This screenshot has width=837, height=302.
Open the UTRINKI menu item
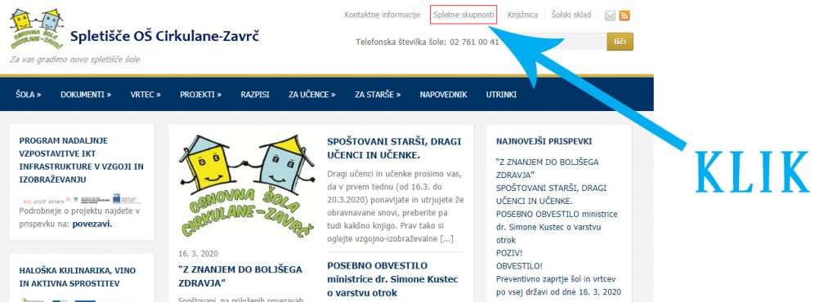[501, 95]
